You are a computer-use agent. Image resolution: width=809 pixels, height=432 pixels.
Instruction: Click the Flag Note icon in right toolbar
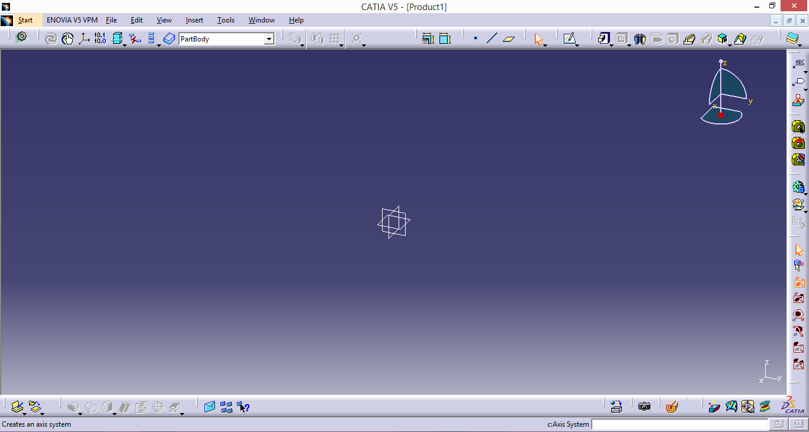[x=798, y=82]
